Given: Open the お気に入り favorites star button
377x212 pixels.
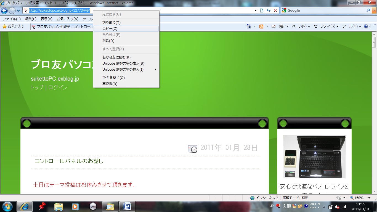Looking at the screenshot, I should 14,26.
